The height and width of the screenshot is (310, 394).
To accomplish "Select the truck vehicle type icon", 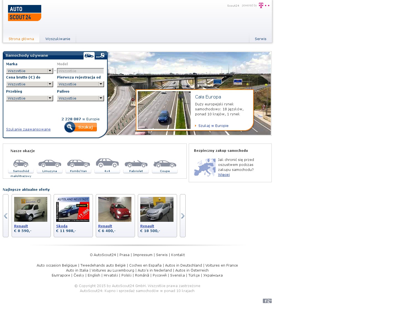I will point(100,56).
